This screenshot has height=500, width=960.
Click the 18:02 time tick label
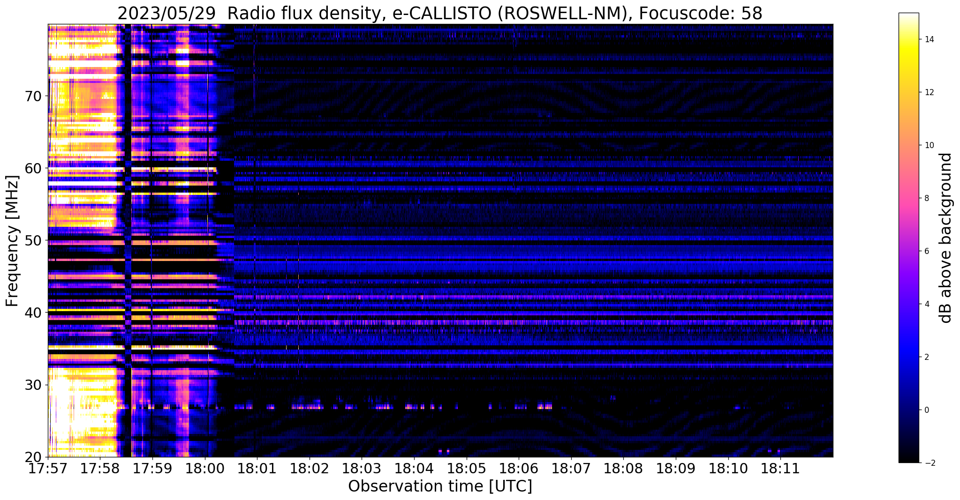coord(310,468)
